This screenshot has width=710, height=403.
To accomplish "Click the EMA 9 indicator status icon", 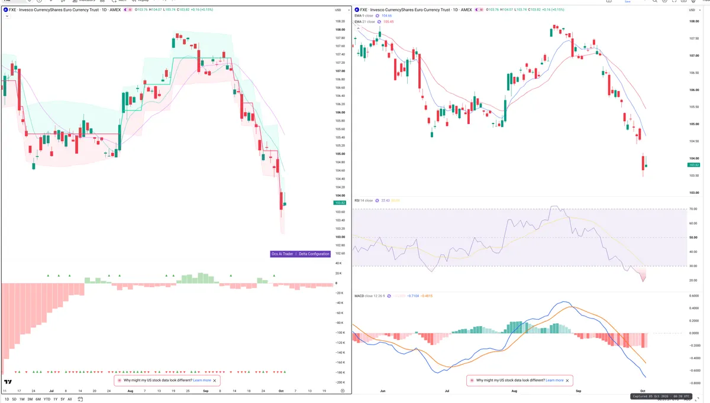I will click(x=377, y=16).
